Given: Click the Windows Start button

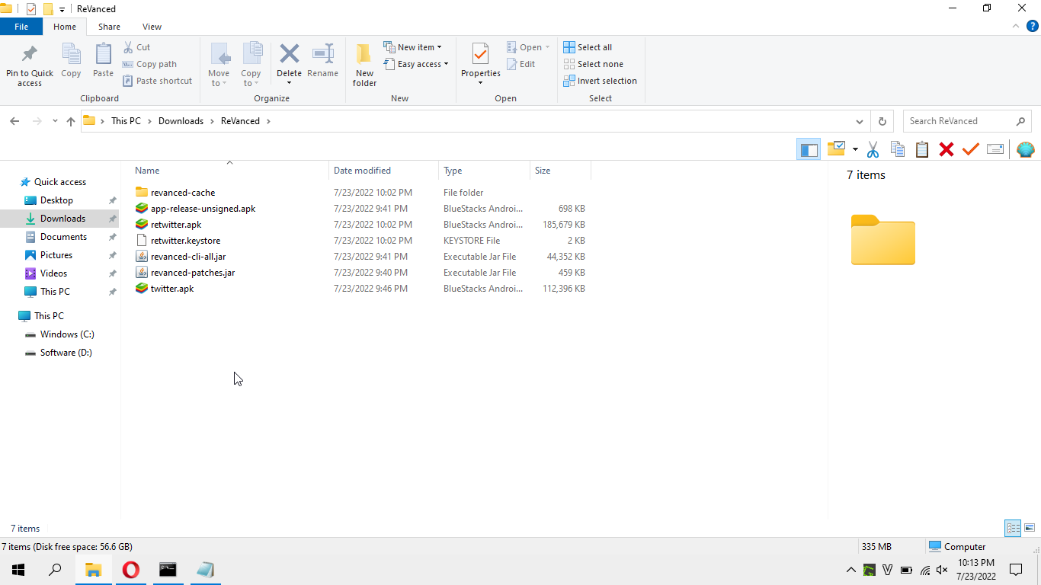Looking at the screenshot, I should [x=18, y=569].
